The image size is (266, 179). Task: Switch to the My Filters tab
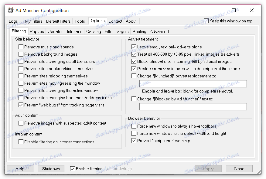click(x=34, y=21)
